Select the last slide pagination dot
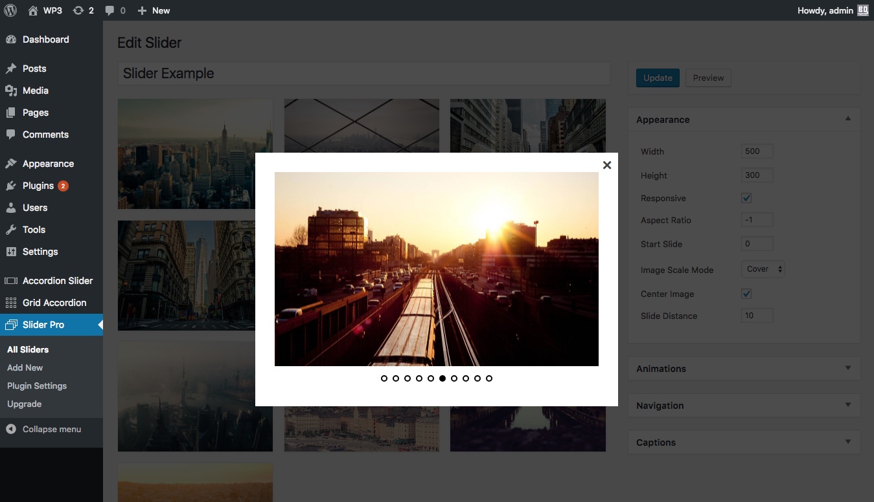The height and width of the screenshot is (502, 874). 489,378
